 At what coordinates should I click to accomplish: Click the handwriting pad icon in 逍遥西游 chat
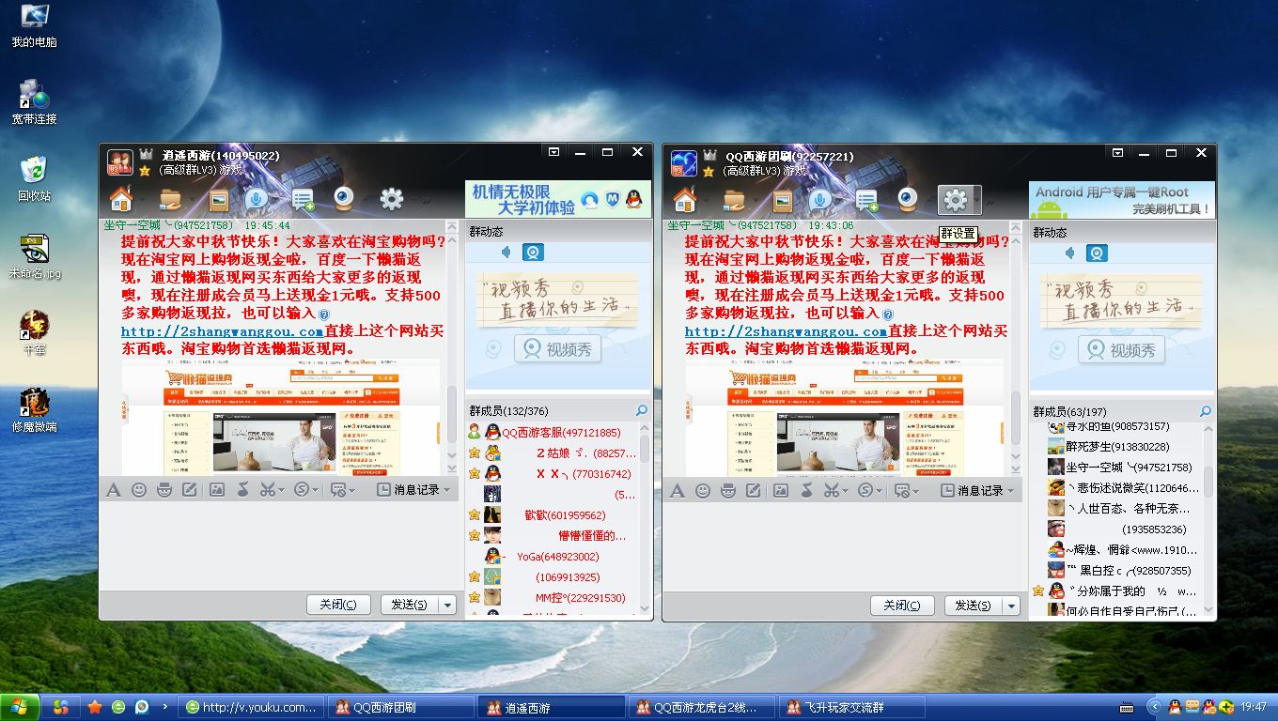(x=189, y=490)
